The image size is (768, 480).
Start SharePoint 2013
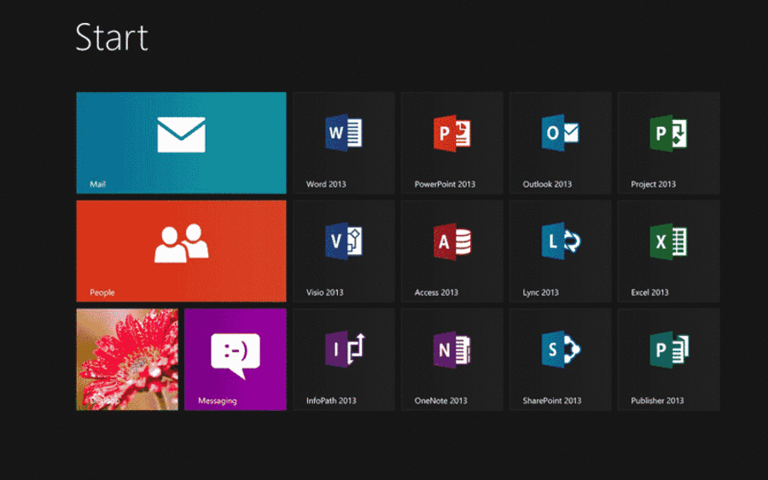pos(561,359)
